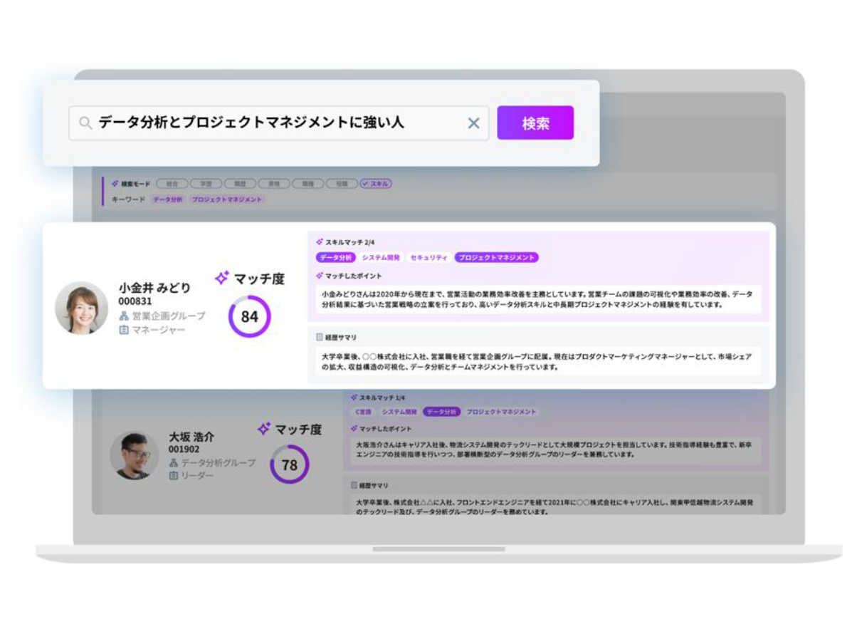Image resolution: width=852 pixels, height=639 pixels.
Task: Click the magnifying glass search icon
Action: tap(85, 123)
